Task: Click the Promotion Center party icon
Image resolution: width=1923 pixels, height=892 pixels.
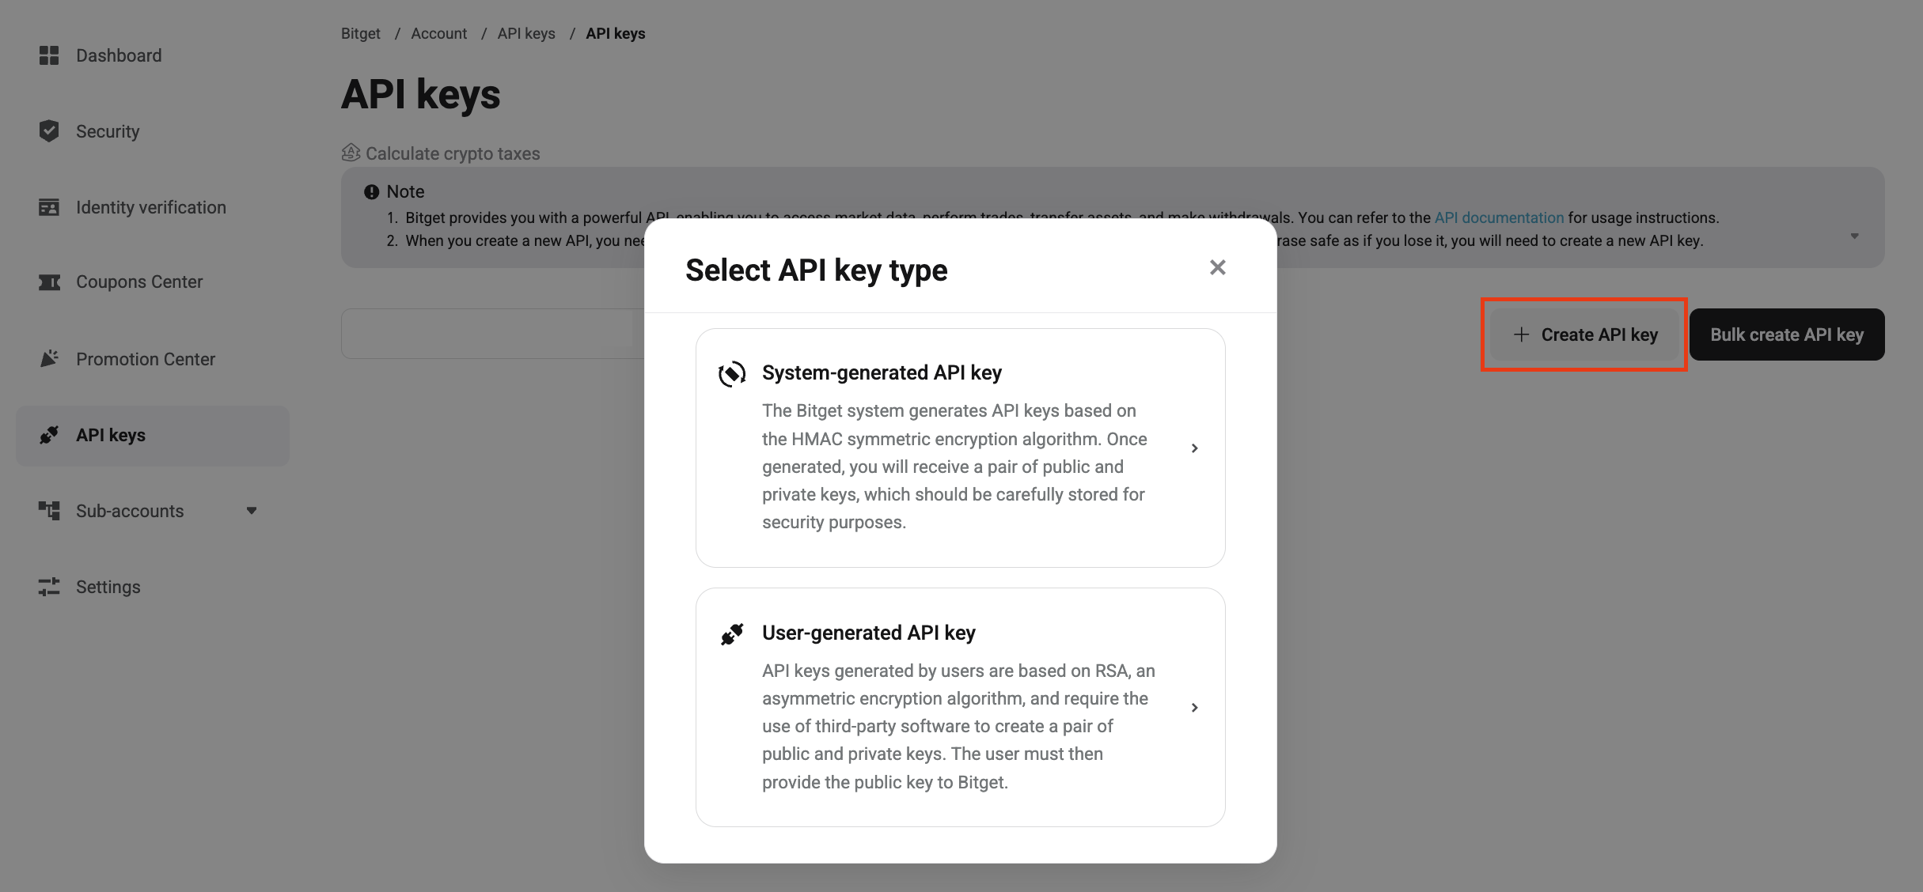Action: click(49, 359)
